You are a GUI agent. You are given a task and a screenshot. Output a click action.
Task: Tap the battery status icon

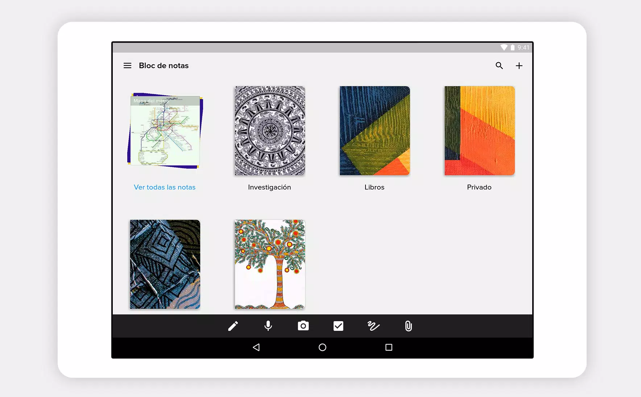point(512,47)
